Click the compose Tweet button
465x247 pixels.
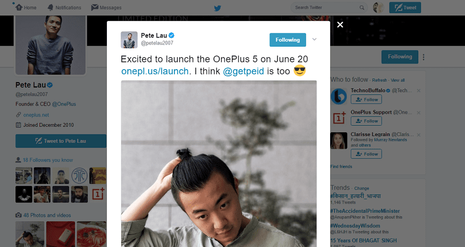pos(405,8)
